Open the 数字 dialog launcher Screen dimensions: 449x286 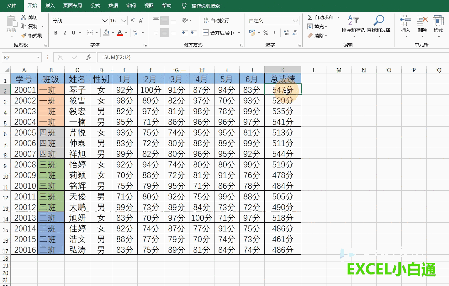click(x=299, y=45)
